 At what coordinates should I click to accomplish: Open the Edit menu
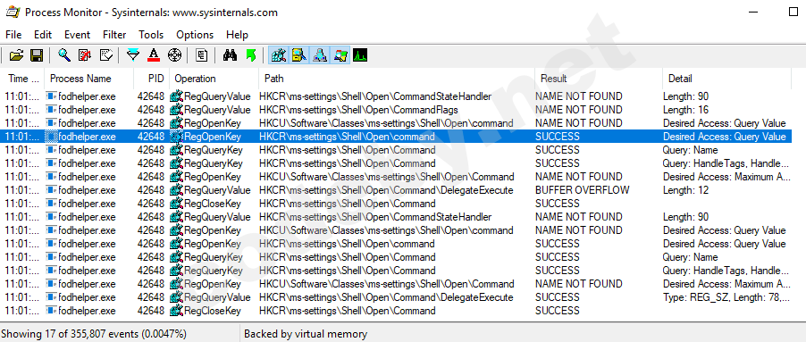pos(43,35)
